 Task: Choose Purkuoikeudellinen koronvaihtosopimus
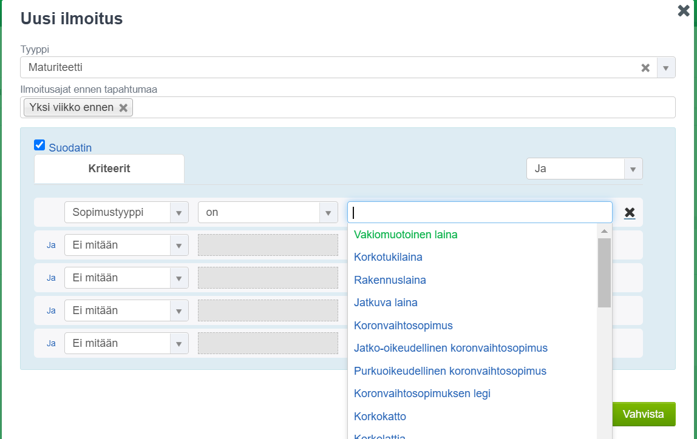450,371
